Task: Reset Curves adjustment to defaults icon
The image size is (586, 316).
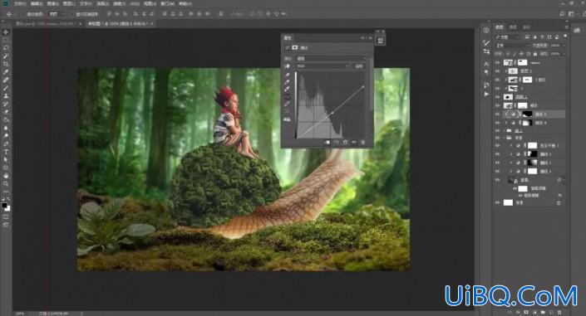Action: 345,142
